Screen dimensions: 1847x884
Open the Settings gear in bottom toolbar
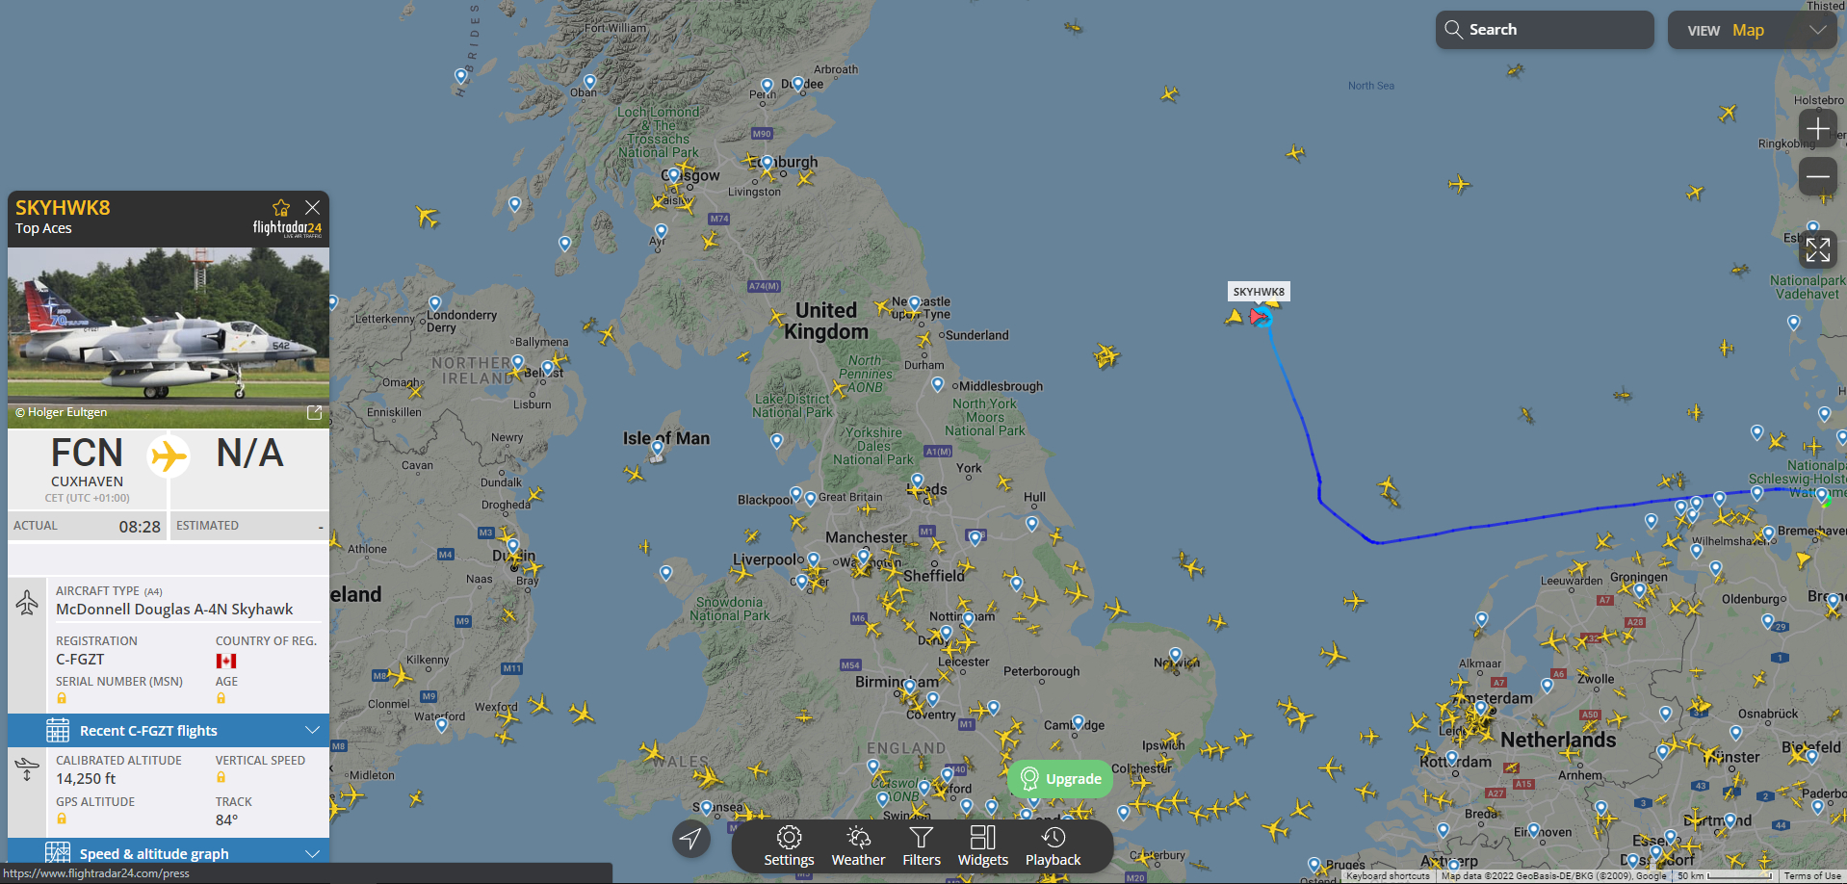789,846
